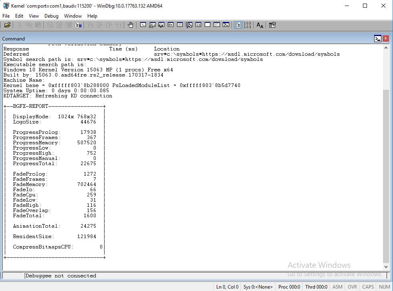Open the Disassembly window icon
This screenshot has height=291, width=393.
click(198, 25)
